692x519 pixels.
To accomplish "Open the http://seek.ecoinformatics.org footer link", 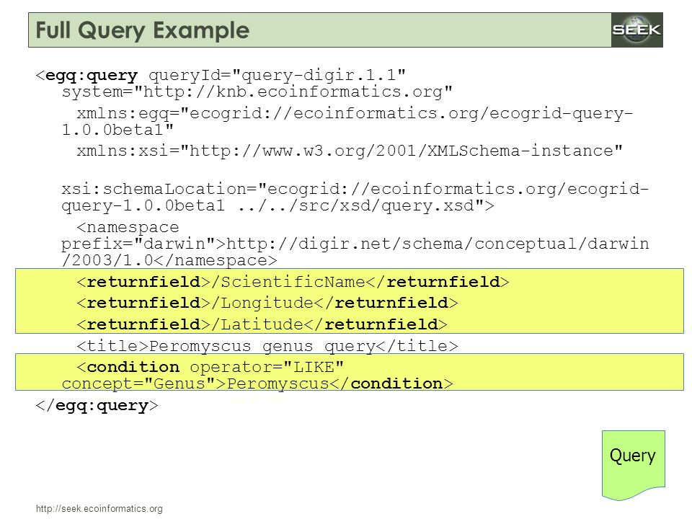I will click(99, 508).
